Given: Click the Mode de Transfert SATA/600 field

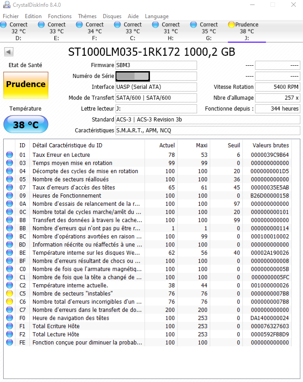Looking at the screenshot, I should click(x=156, y=98).
